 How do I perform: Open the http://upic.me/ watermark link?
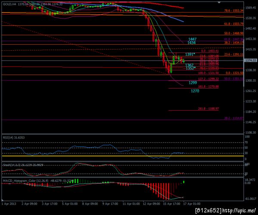(239, 210)
